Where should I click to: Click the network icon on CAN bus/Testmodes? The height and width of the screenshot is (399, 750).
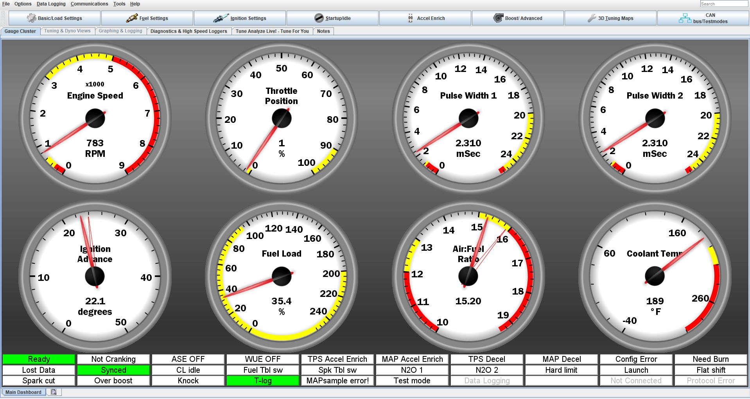(685, 18)
